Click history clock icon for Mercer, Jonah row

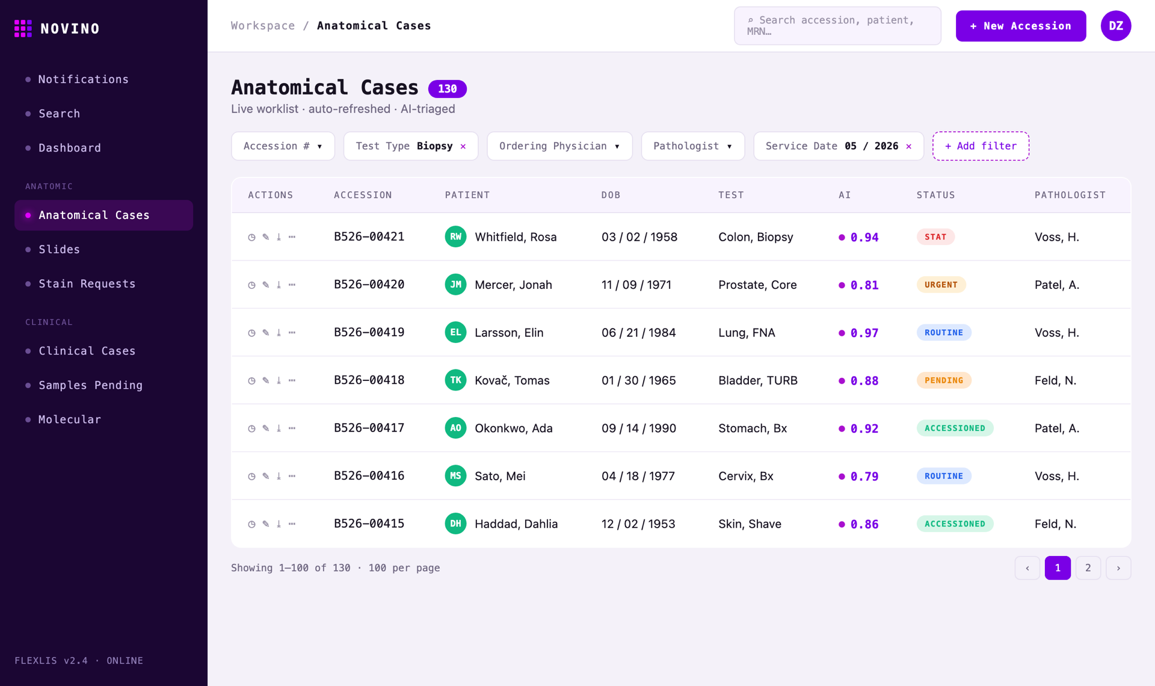[x=251, y=285]
